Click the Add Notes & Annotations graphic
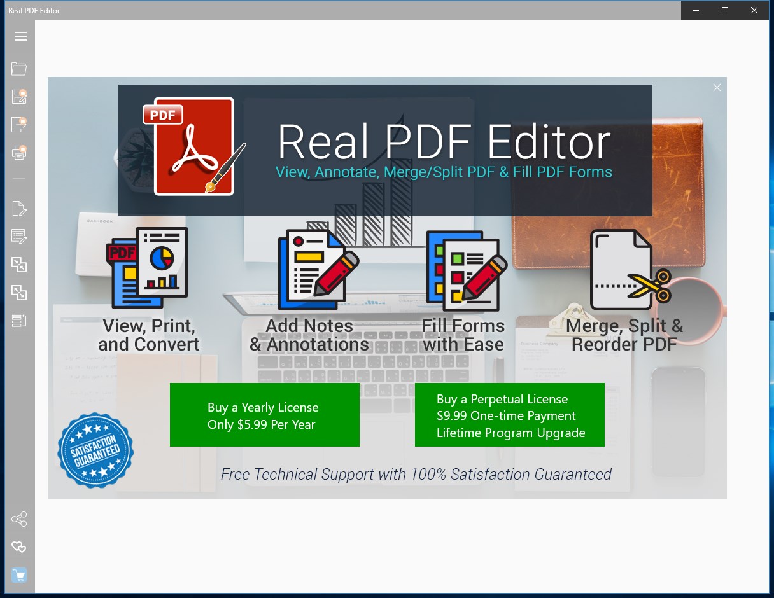Screen dimensions: 774x598 pos(319,270)
